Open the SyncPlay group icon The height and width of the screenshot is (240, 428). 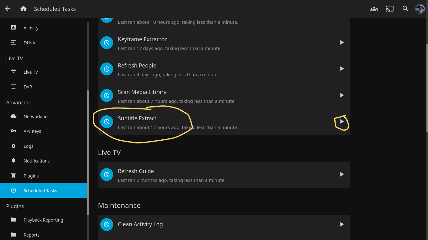374,9
